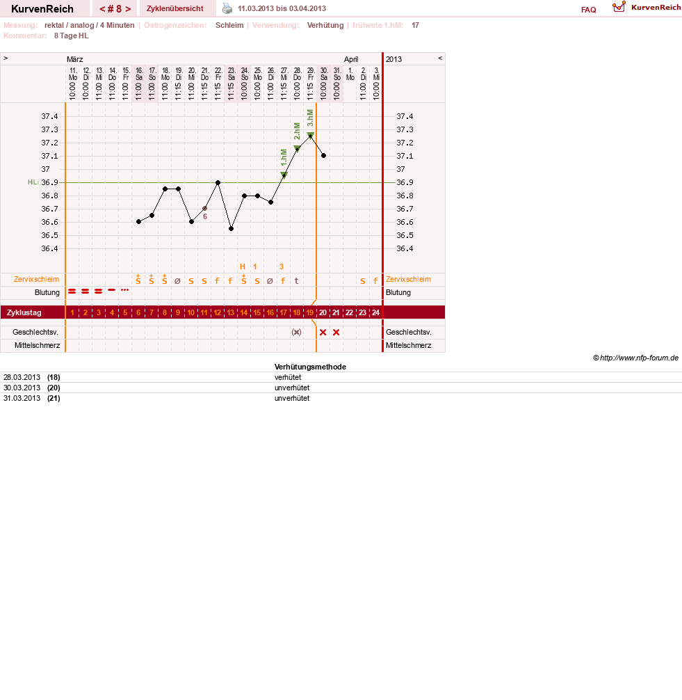Viewport: 682px width, 700px height.
Task: Click the f mucus symbol on cycle day 24
Action: [375, 281]
